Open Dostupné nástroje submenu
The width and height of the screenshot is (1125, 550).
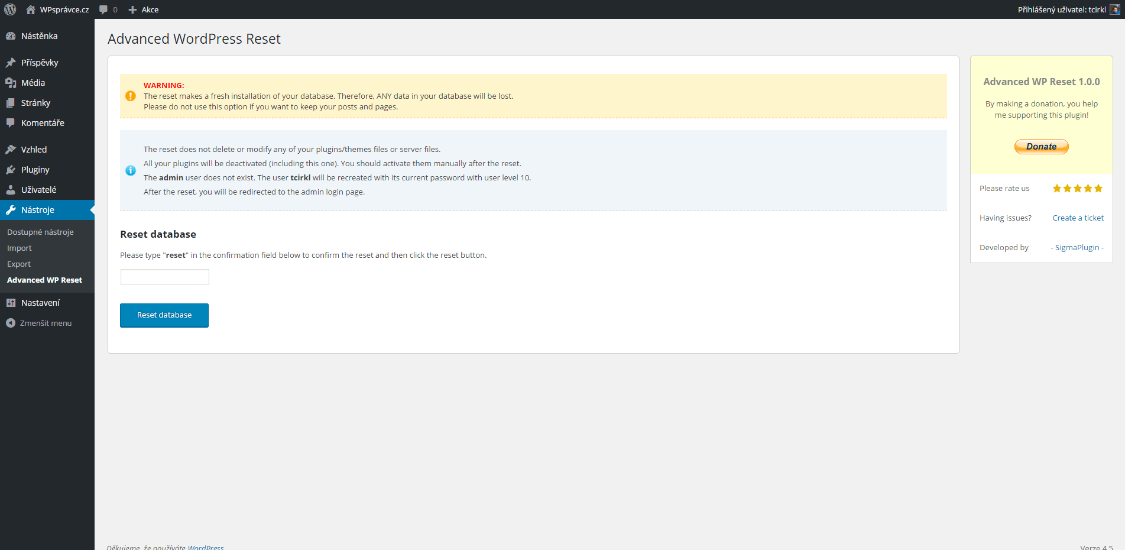pyautogui.click(x=40, y=232)
